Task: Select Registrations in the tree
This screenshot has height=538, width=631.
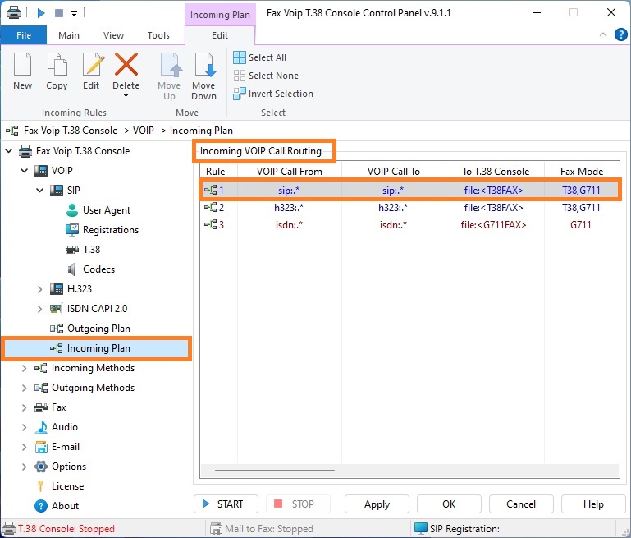Action: [111, 230]
